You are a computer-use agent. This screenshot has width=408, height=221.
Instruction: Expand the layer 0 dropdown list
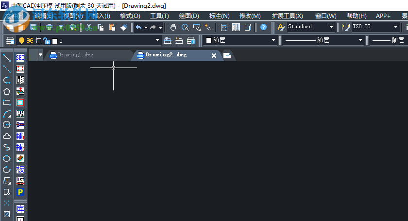tap(157, 40)
